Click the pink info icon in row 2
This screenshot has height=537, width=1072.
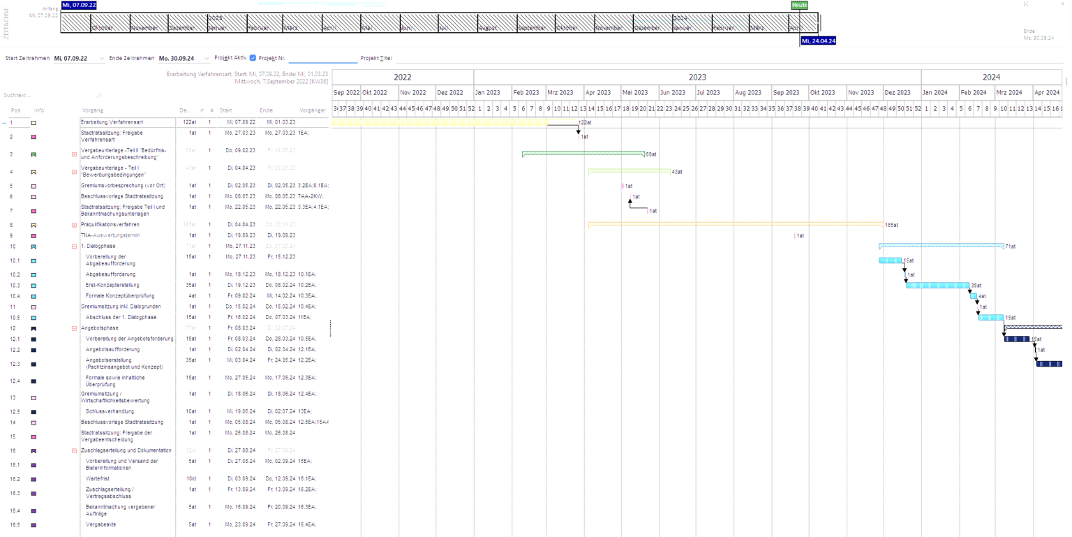tap(33, 137)
